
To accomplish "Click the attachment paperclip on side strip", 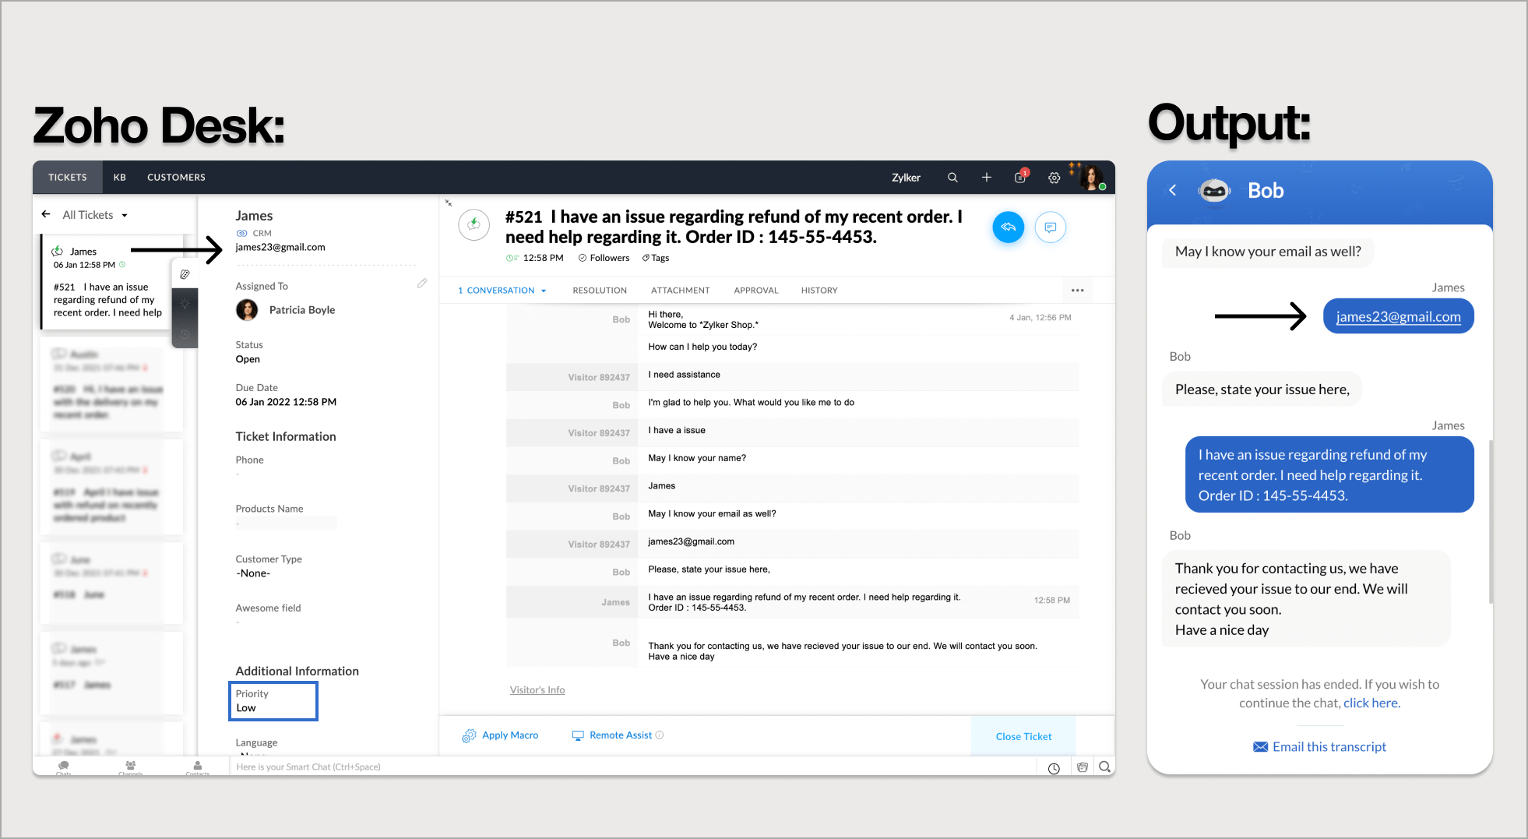I will [185, 274].
